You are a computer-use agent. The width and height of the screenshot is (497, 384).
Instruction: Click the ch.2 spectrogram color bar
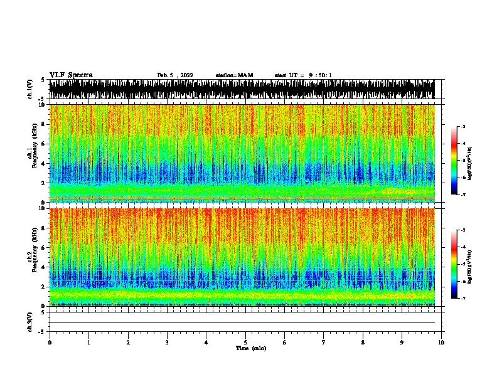(454, 264)
